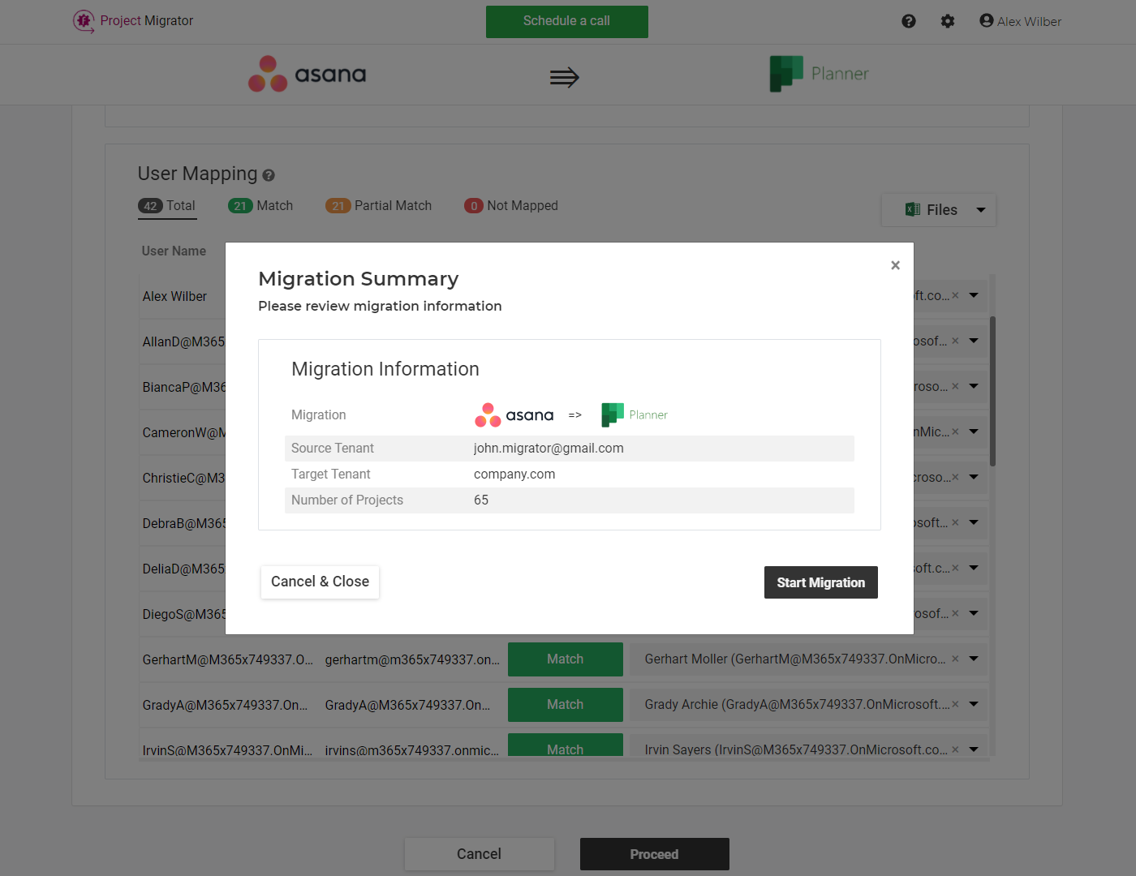Filter users by Match status
Image resolution: width=1136 pixels, height=876 pixels.
point(261,205)
